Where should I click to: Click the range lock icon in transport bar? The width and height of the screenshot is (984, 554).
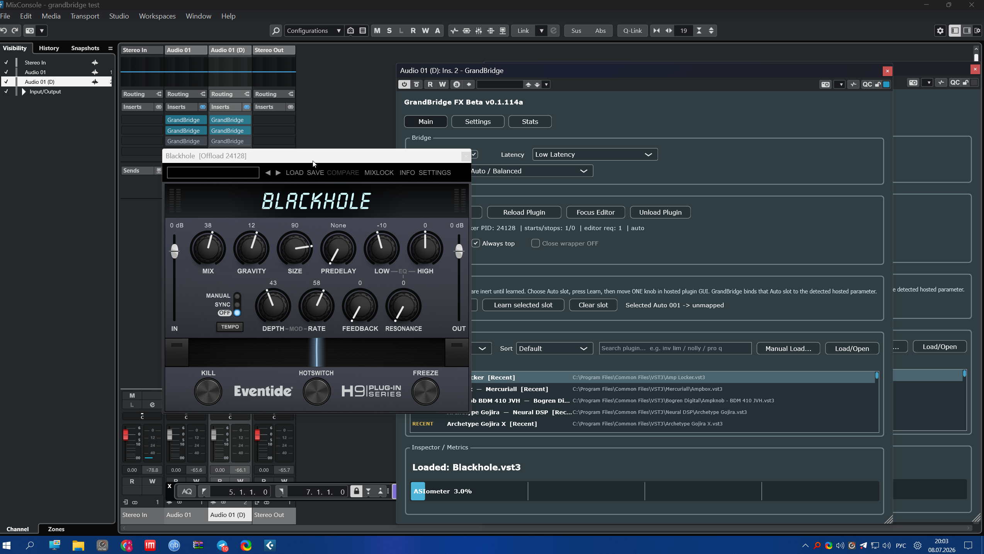tap(356, 491)
